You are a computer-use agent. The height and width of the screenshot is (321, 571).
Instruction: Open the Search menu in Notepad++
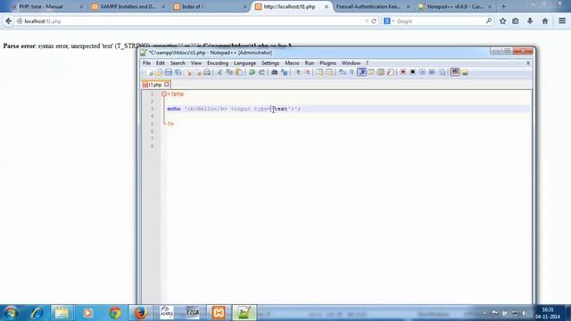click(178, 63)
